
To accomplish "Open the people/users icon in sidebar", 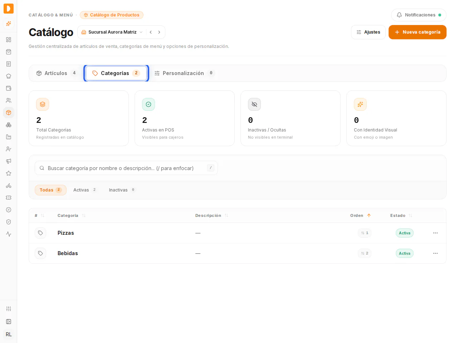I will [9, 100].
